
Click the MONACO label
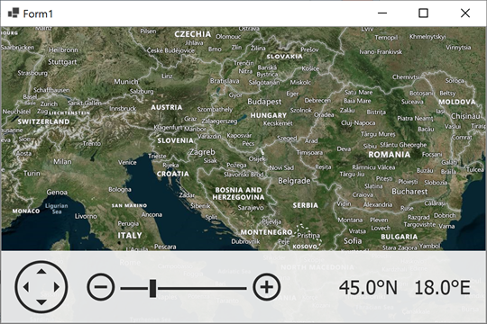[x=26, y=211]
